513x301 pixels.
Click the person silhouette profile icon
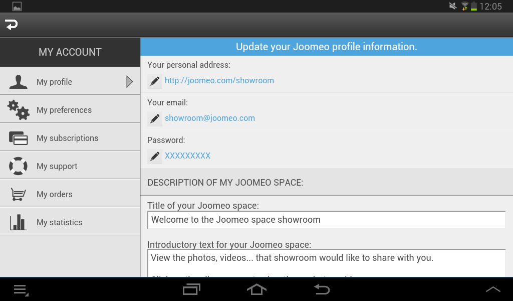tap(19, 82)
